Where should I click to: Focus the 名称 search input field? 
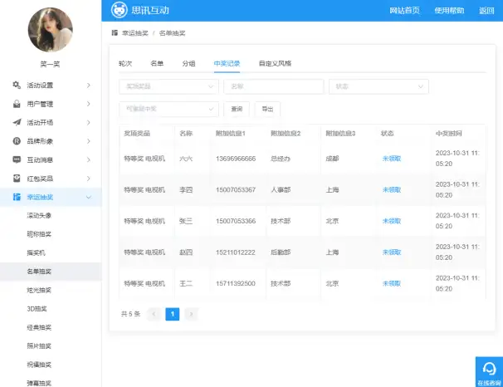point(274,86)
